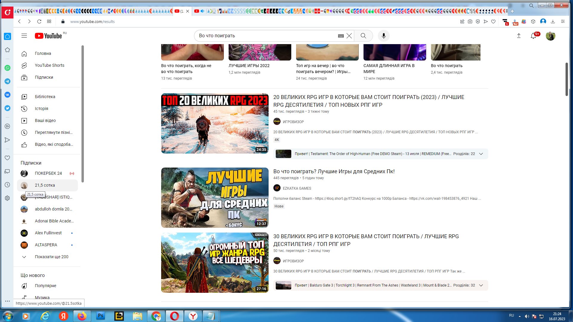Open Ваші відео in sidebar
The image size is (573, 322).
(x=47, y=120)
